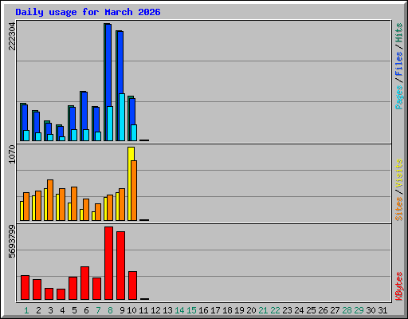408x319 pixels.
Task: Click day 9 on the x-axis
Action: click(122, 310)
